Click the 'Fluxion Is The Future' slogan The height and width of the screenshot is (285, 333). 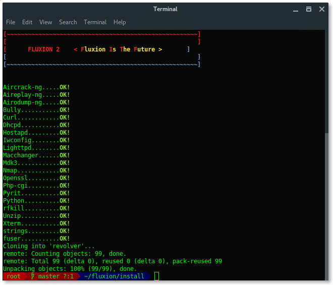118,49
